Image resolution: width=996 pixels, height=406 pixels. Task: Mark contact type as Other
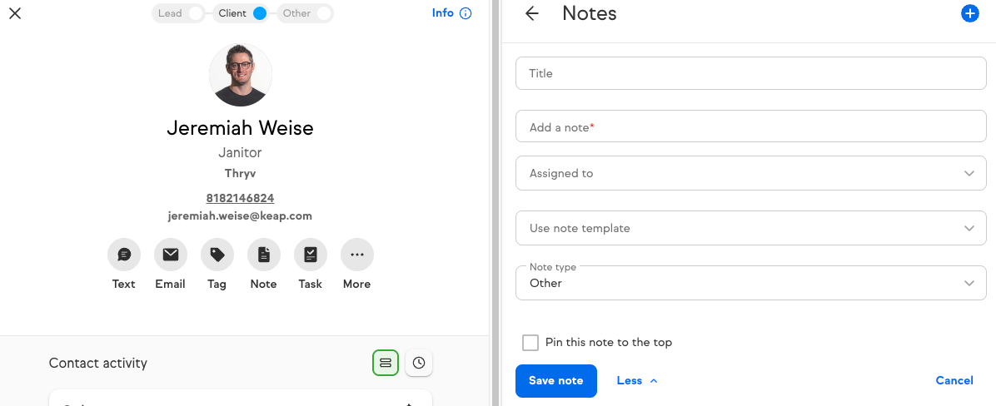click(x=306, y=13)
